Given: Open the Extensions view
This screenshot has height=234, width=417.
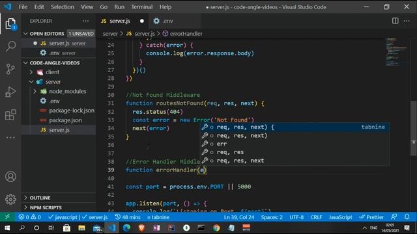Looking at the screenshot, I should click(10, 115).
